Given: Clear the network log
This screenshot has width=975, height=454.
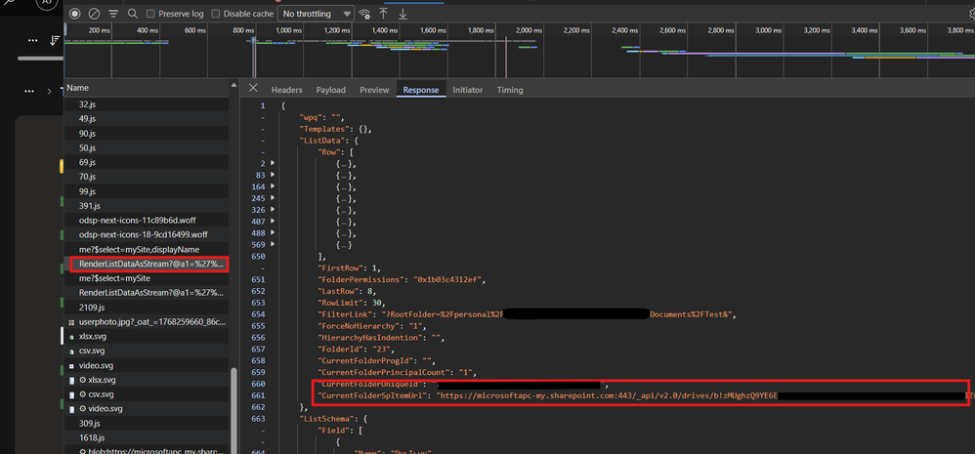Looking at the screenshot, I should click(x=94, y=15).
